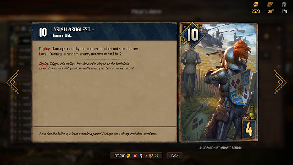This screenshot has width=293, height=165.
Task: Click the Grafit Studio illustration credit
Action: coord(231,148)
